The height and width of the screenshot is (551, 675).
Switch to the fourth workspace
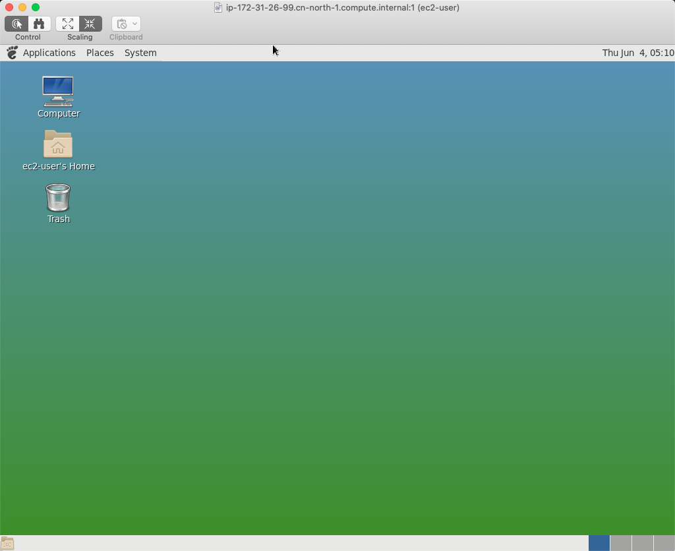click(664, 543)
